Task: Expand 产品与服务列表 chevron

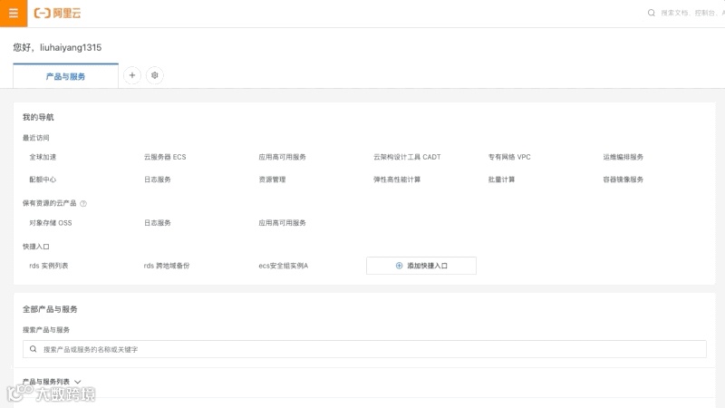Action: (x=78, y=382)
